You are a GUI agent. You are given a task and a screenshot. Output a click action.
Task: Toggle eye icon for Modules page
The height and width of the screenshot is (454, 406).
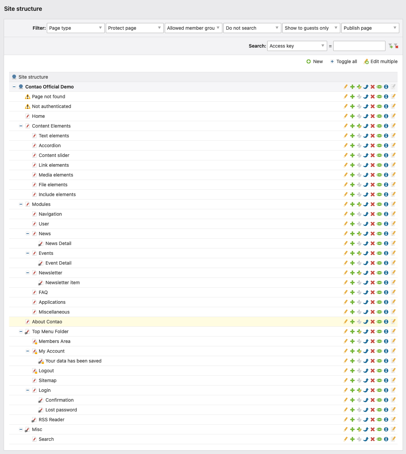pos(379,204)
